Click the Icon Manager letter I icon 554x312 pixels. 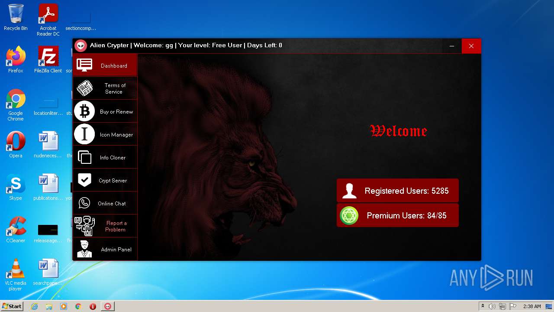click(84, 134)
